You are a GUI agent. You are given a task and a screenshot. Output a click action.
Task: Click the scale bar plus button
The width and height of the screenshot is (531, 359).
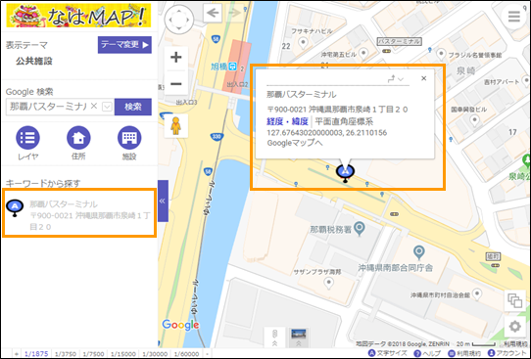17,354
